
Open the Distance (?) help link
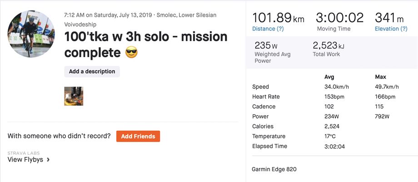268,29
